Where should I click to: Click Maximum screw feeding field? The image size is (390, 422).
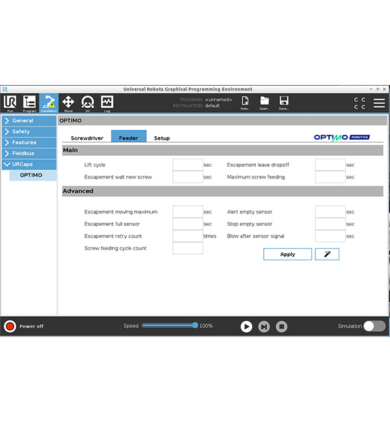click(x=330, y=177)
